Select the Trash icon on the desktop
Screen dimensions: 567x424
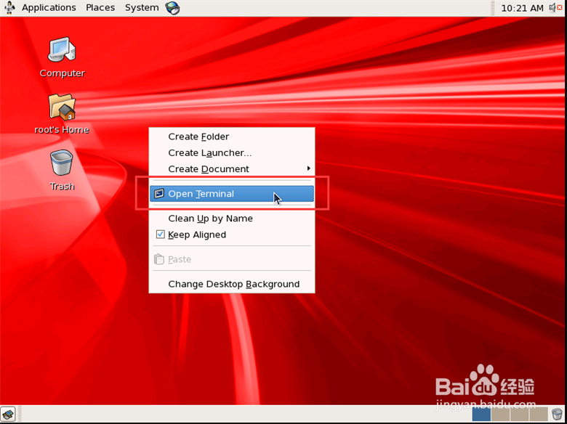click(x=62, y=163)
